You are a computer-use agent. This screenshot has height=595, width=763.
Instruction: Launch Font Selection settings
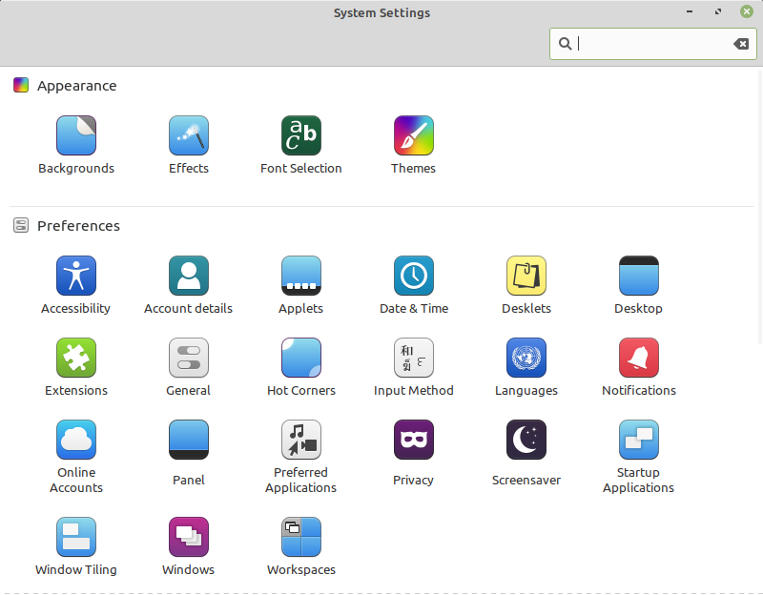[301, 136]
